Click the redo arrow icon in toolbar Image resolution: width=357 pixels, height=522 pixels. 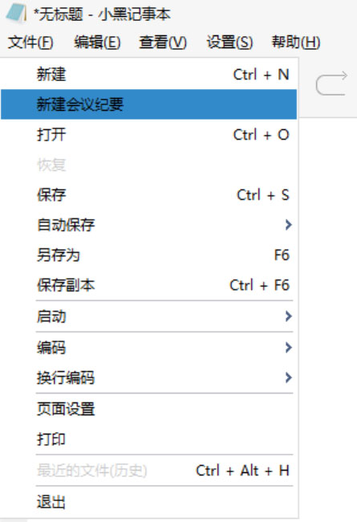(331, 84)
